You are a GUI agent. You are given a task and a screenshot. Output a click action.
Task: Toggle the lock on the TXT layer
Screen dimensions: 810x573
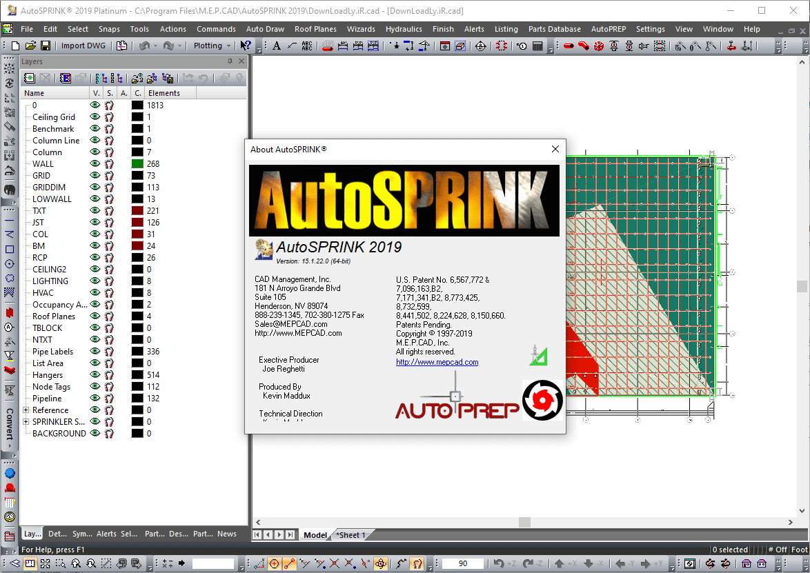(x=108, y=210)
